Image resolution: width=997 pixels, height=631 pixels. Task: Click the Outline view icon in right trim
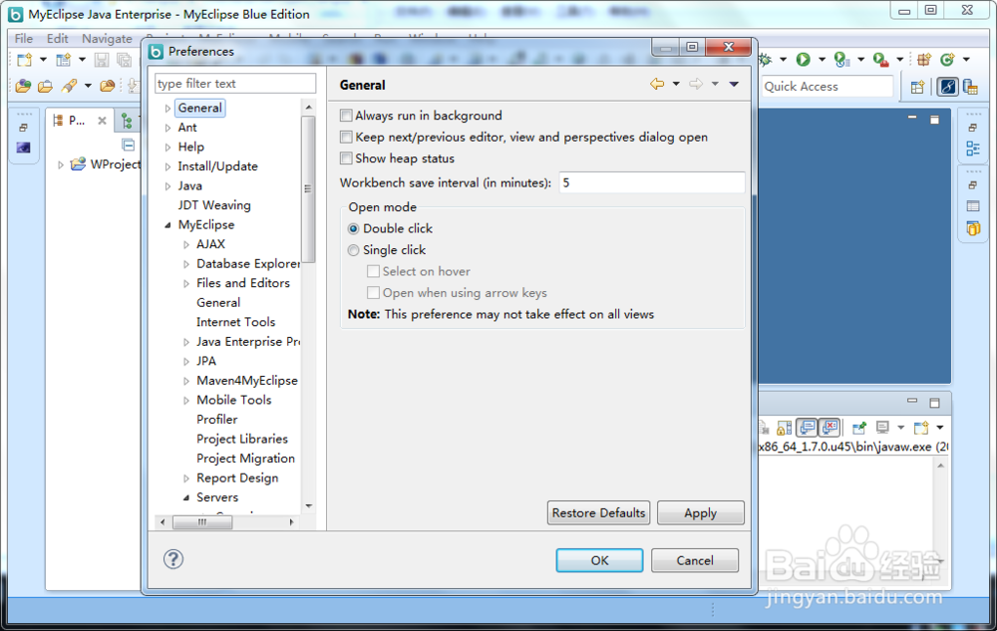coord(973,149)
